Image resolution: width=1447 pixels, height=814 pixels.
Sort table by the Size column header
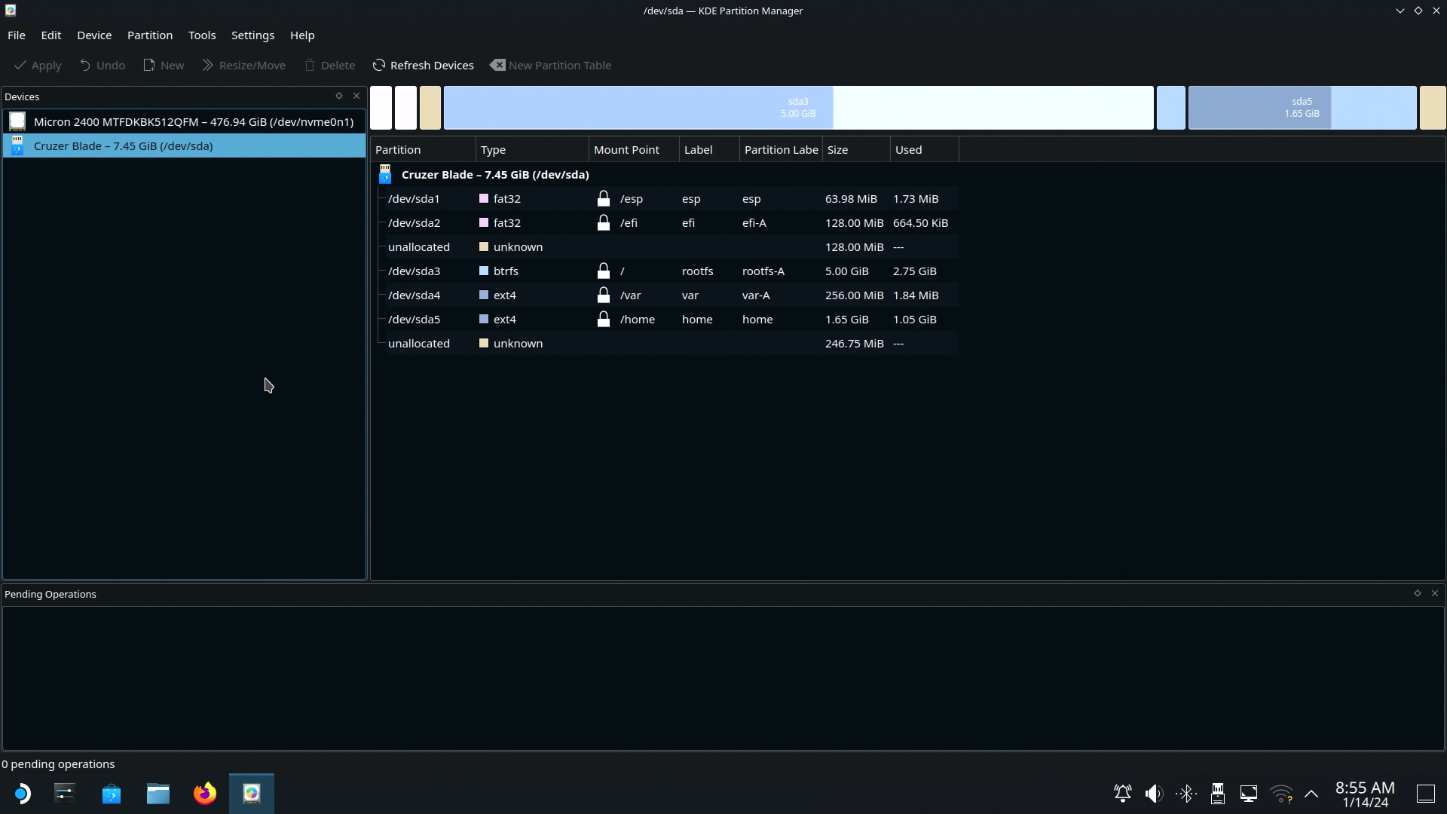point(837,149)
